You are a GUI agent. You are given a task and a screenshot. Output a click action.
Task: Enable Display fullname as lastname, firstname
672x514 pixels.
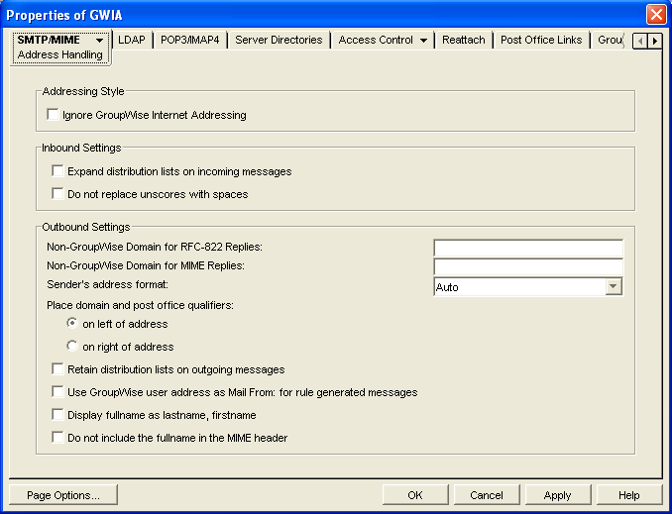pyautogui.click(x=57, y=415)
